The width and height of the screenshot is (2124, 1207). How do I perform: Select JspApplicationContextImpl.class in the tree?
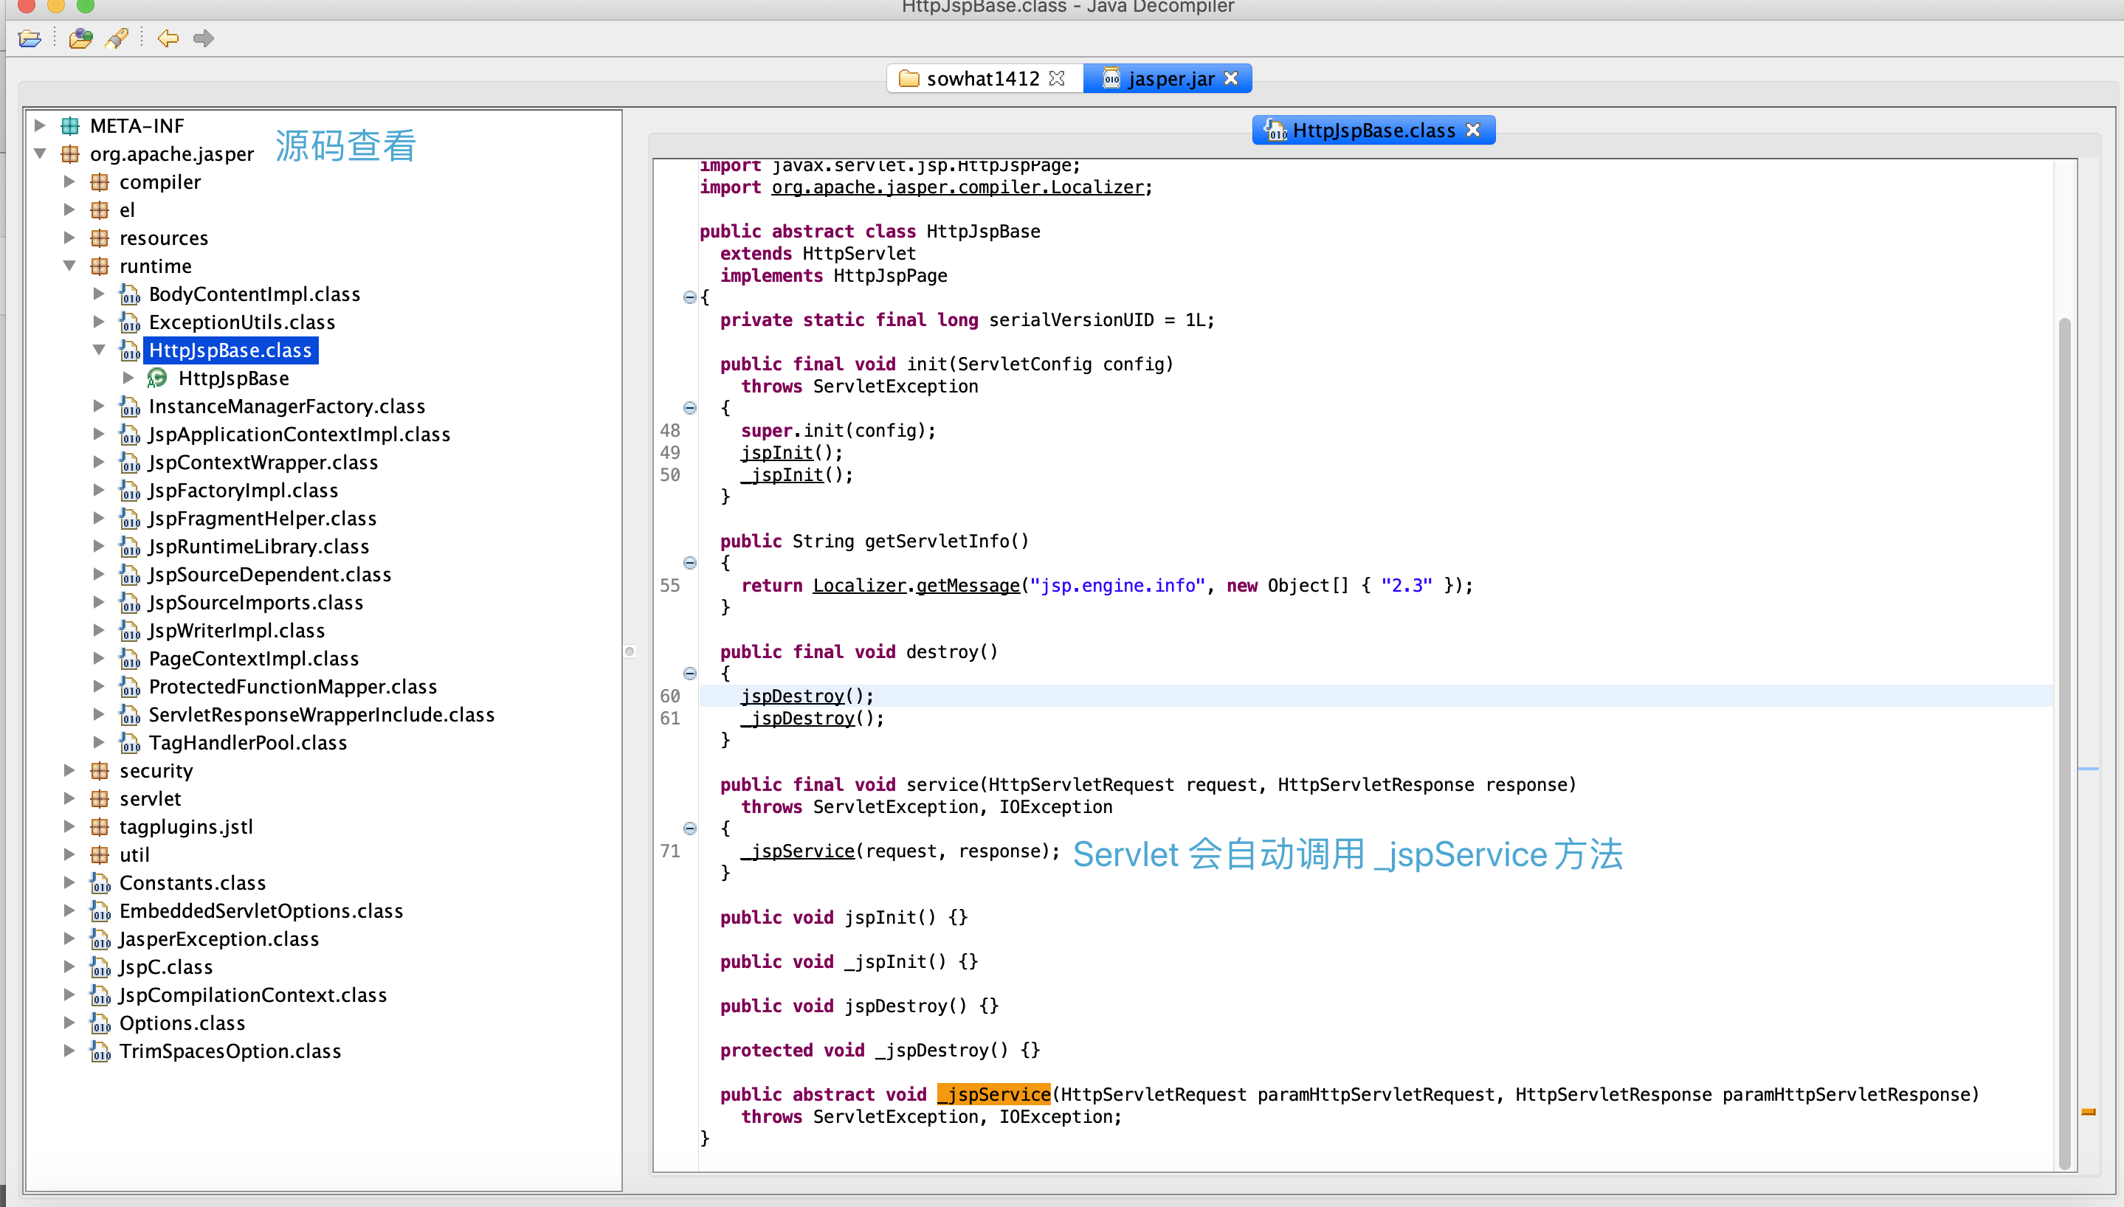300,435
